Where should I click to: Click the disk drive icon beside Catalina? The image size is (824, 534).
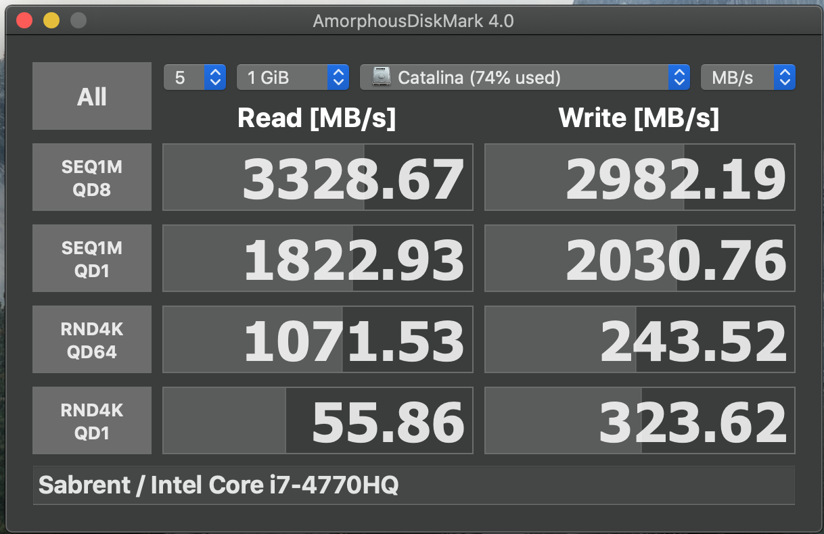(x=382, y=78)
